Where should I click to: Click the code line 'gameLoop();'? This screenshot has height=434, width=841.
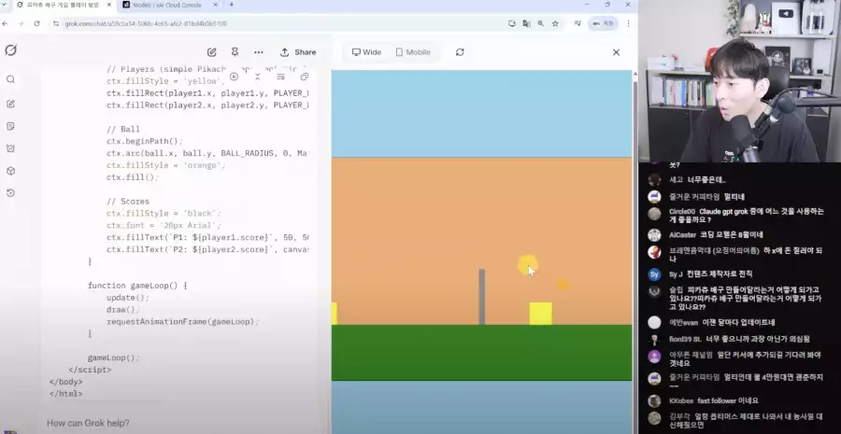point(113,357)
